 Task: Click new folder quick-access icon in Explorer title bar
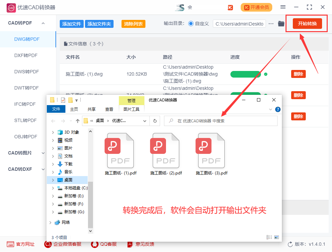70,100
